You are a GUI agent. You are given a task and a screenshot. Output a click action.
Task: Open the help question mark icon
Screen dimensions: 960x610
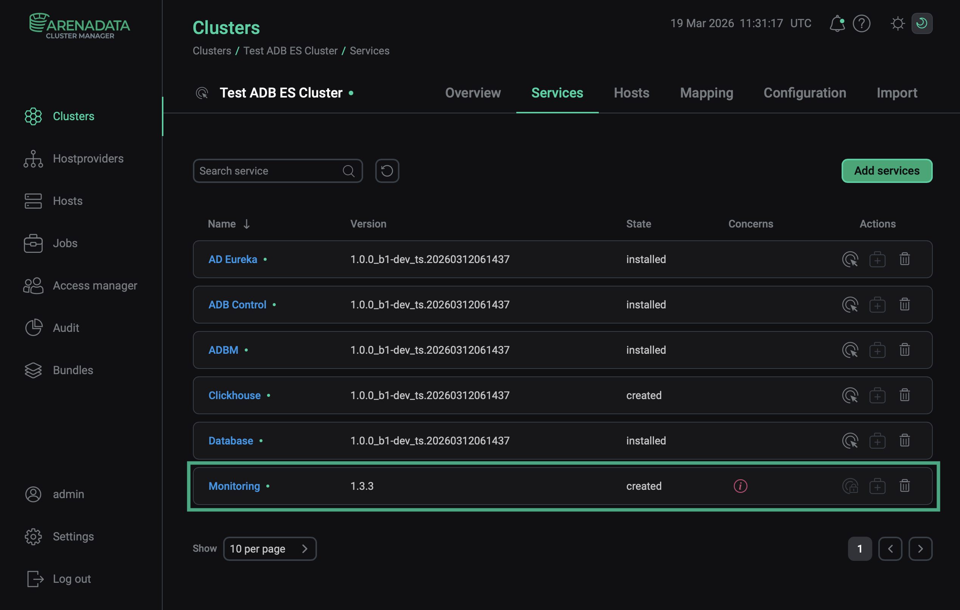[x=862, y=23]
